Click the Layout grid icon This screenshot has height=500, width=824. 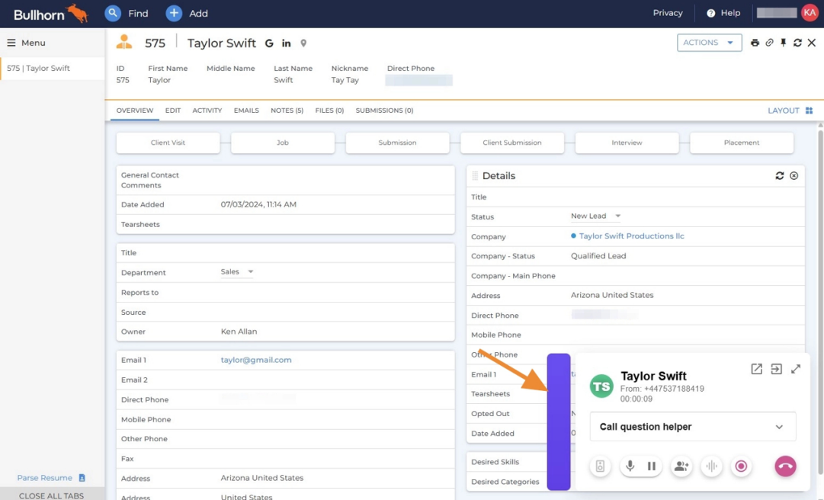point(809,111)
